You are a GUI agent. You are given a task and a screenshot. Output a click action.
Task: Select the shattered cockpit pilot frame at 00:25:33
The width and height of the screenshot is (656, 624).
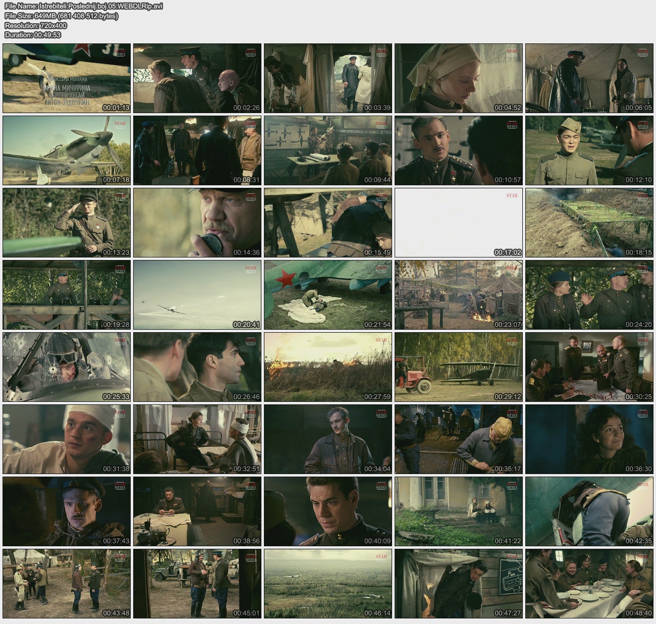pos(67,367)
